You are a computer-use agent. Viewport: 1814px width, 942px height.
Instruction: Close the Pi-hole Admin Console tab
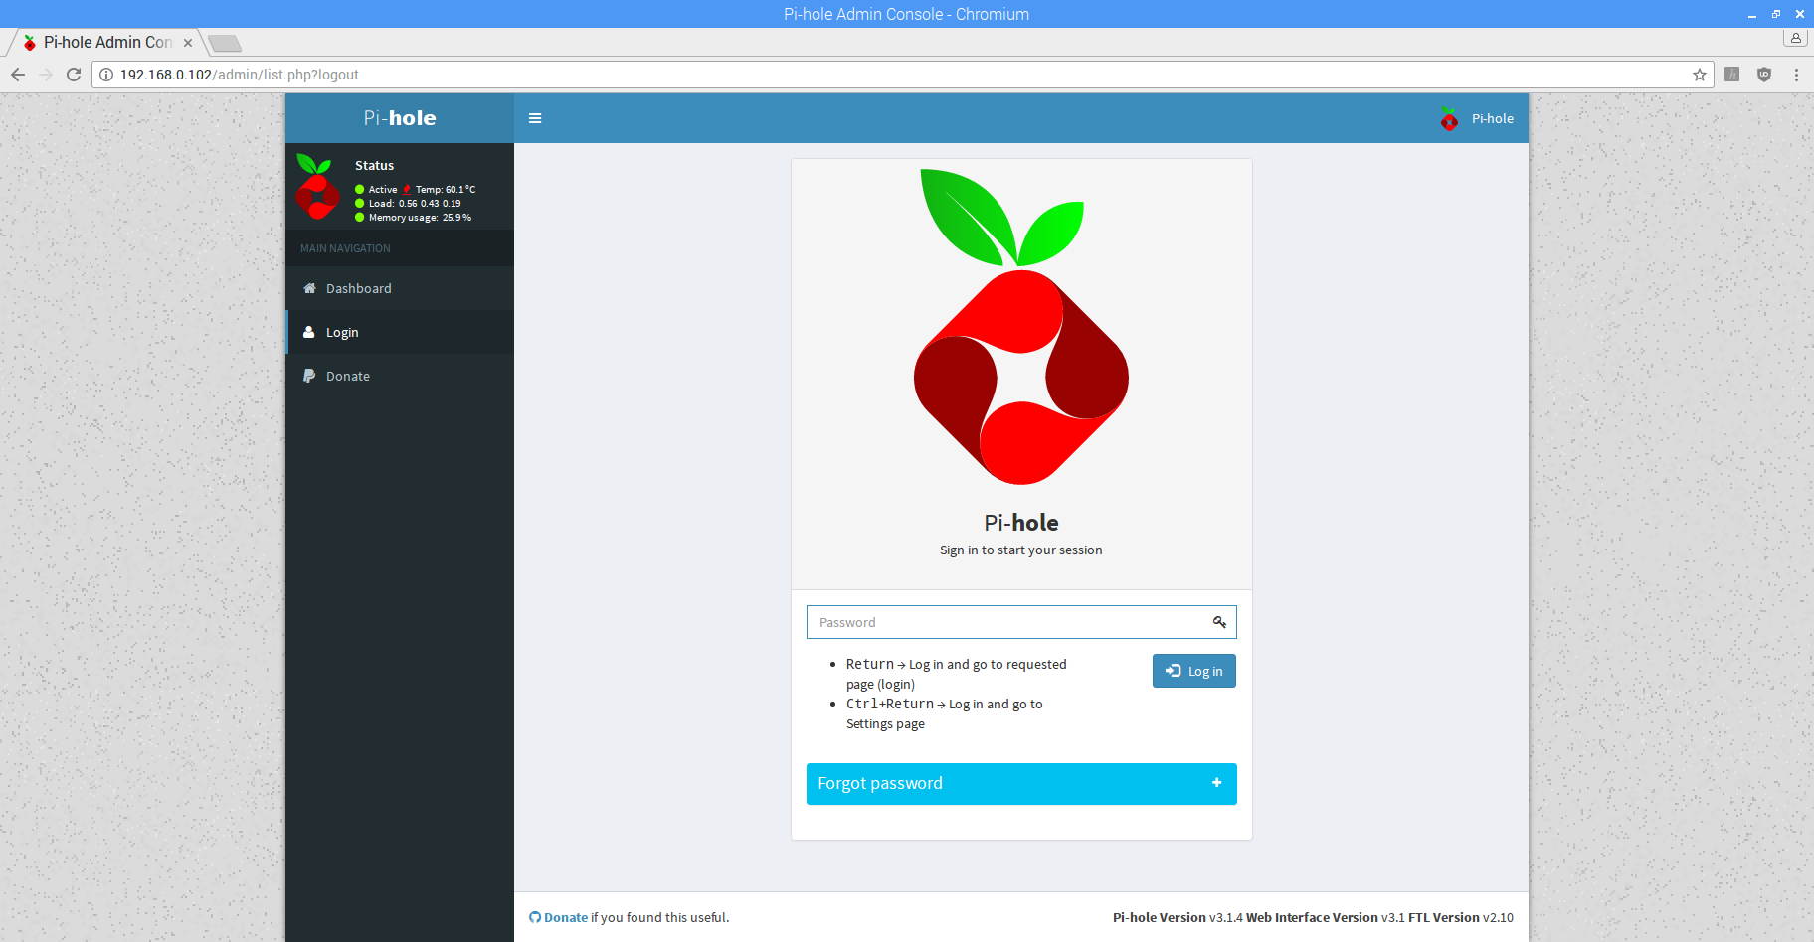click(x=188, y=43)
